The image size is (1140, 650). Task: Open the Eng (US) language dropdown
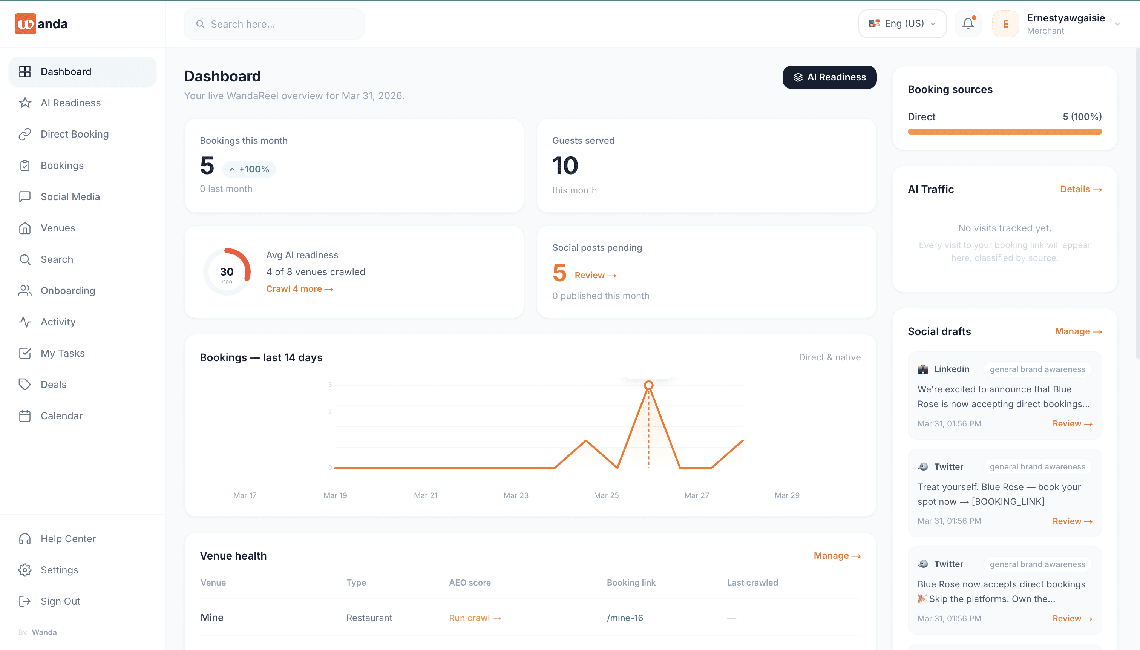[x=902, y=24]
